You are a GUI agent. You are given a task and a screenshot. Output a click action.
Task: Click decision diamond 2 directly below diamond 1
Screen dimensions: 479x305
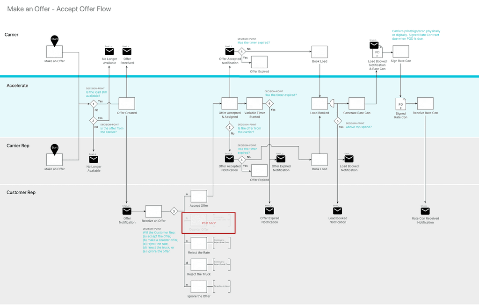[x=93, y=121]
